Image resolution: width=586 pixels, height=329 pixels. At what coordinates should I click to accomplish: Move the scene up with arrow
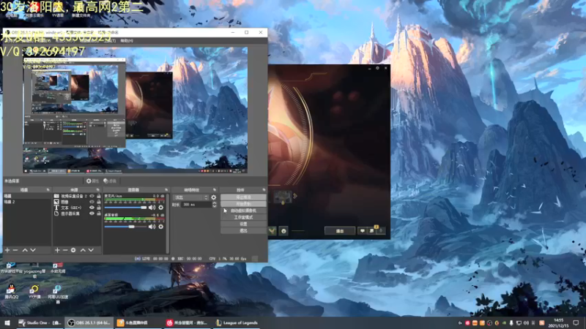(25, 250)
